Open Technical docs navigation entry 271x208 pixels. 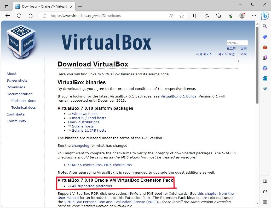pos(24,108)
